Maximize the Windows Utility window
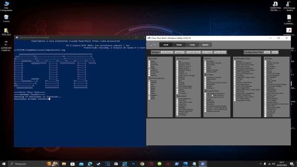 278,38
